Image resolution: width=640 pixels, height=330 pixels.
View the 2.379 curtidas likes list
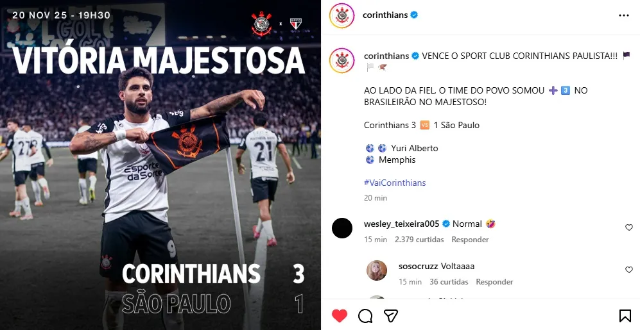[419, 240]
